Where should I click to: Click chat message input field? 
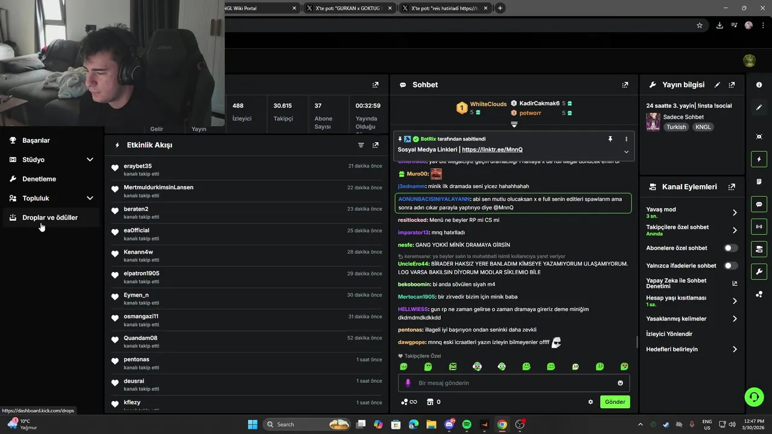pos(514,383)
